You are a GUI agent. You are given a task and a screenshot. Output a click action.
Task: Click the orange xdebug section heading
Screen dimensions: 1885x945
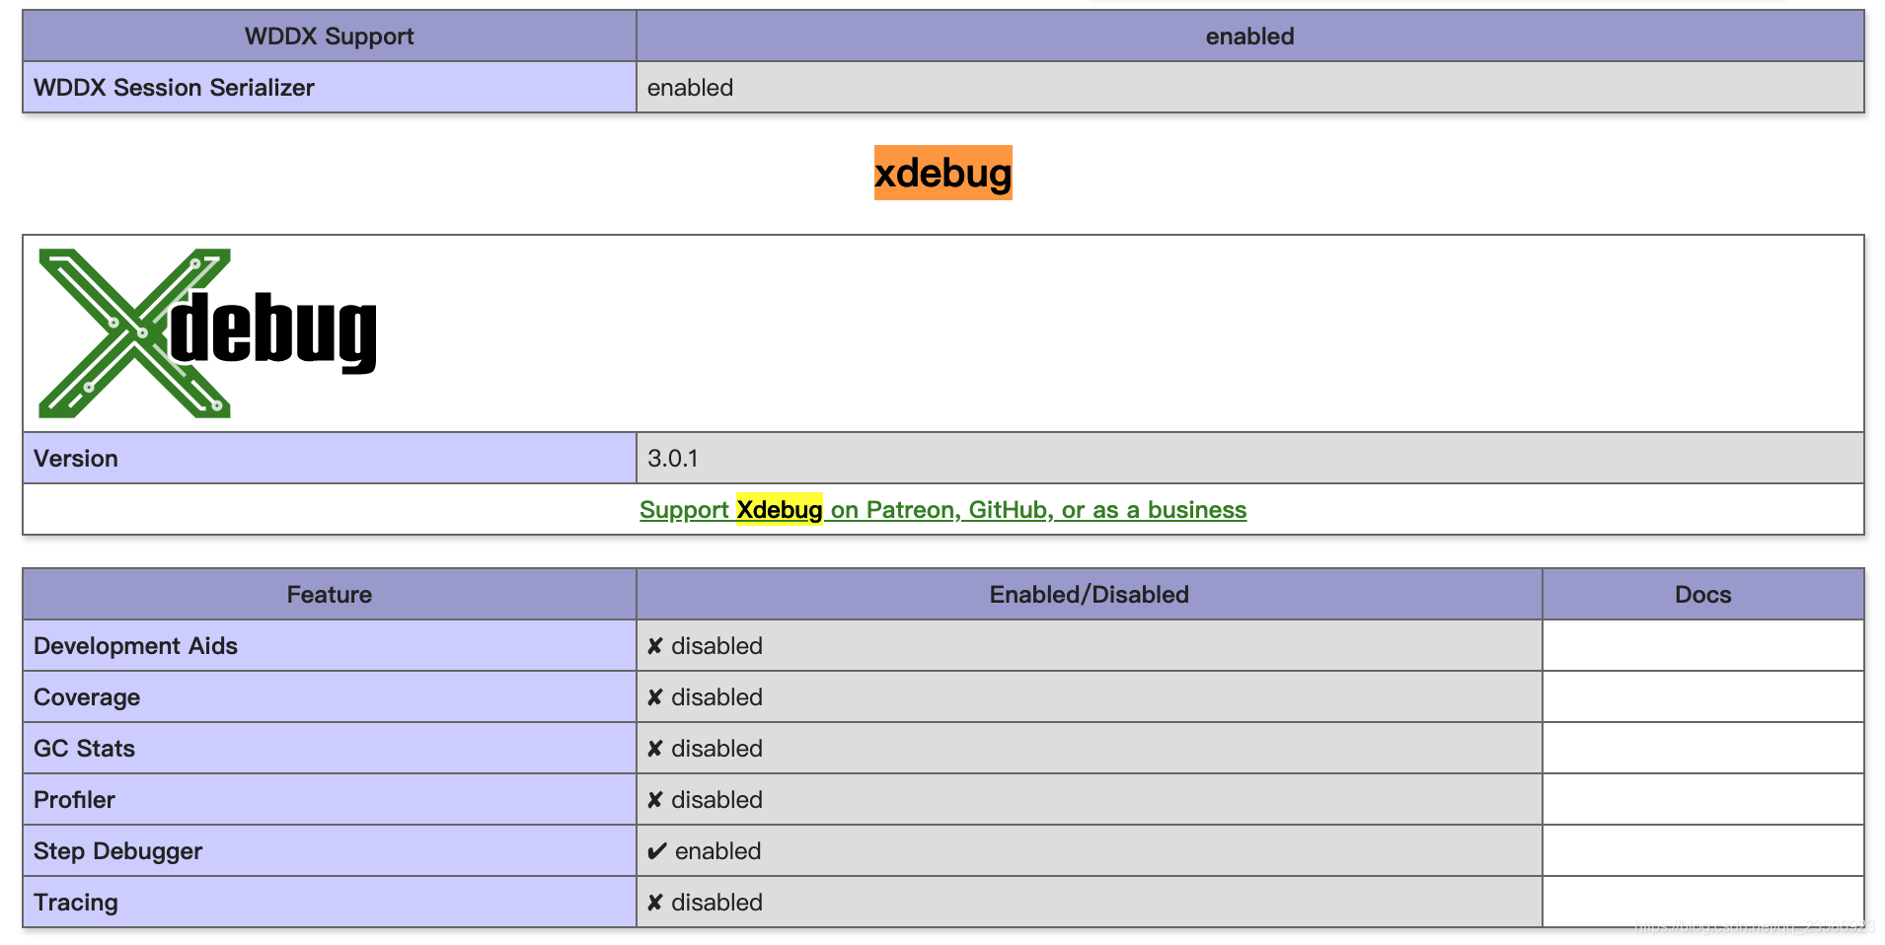(942, 174)
